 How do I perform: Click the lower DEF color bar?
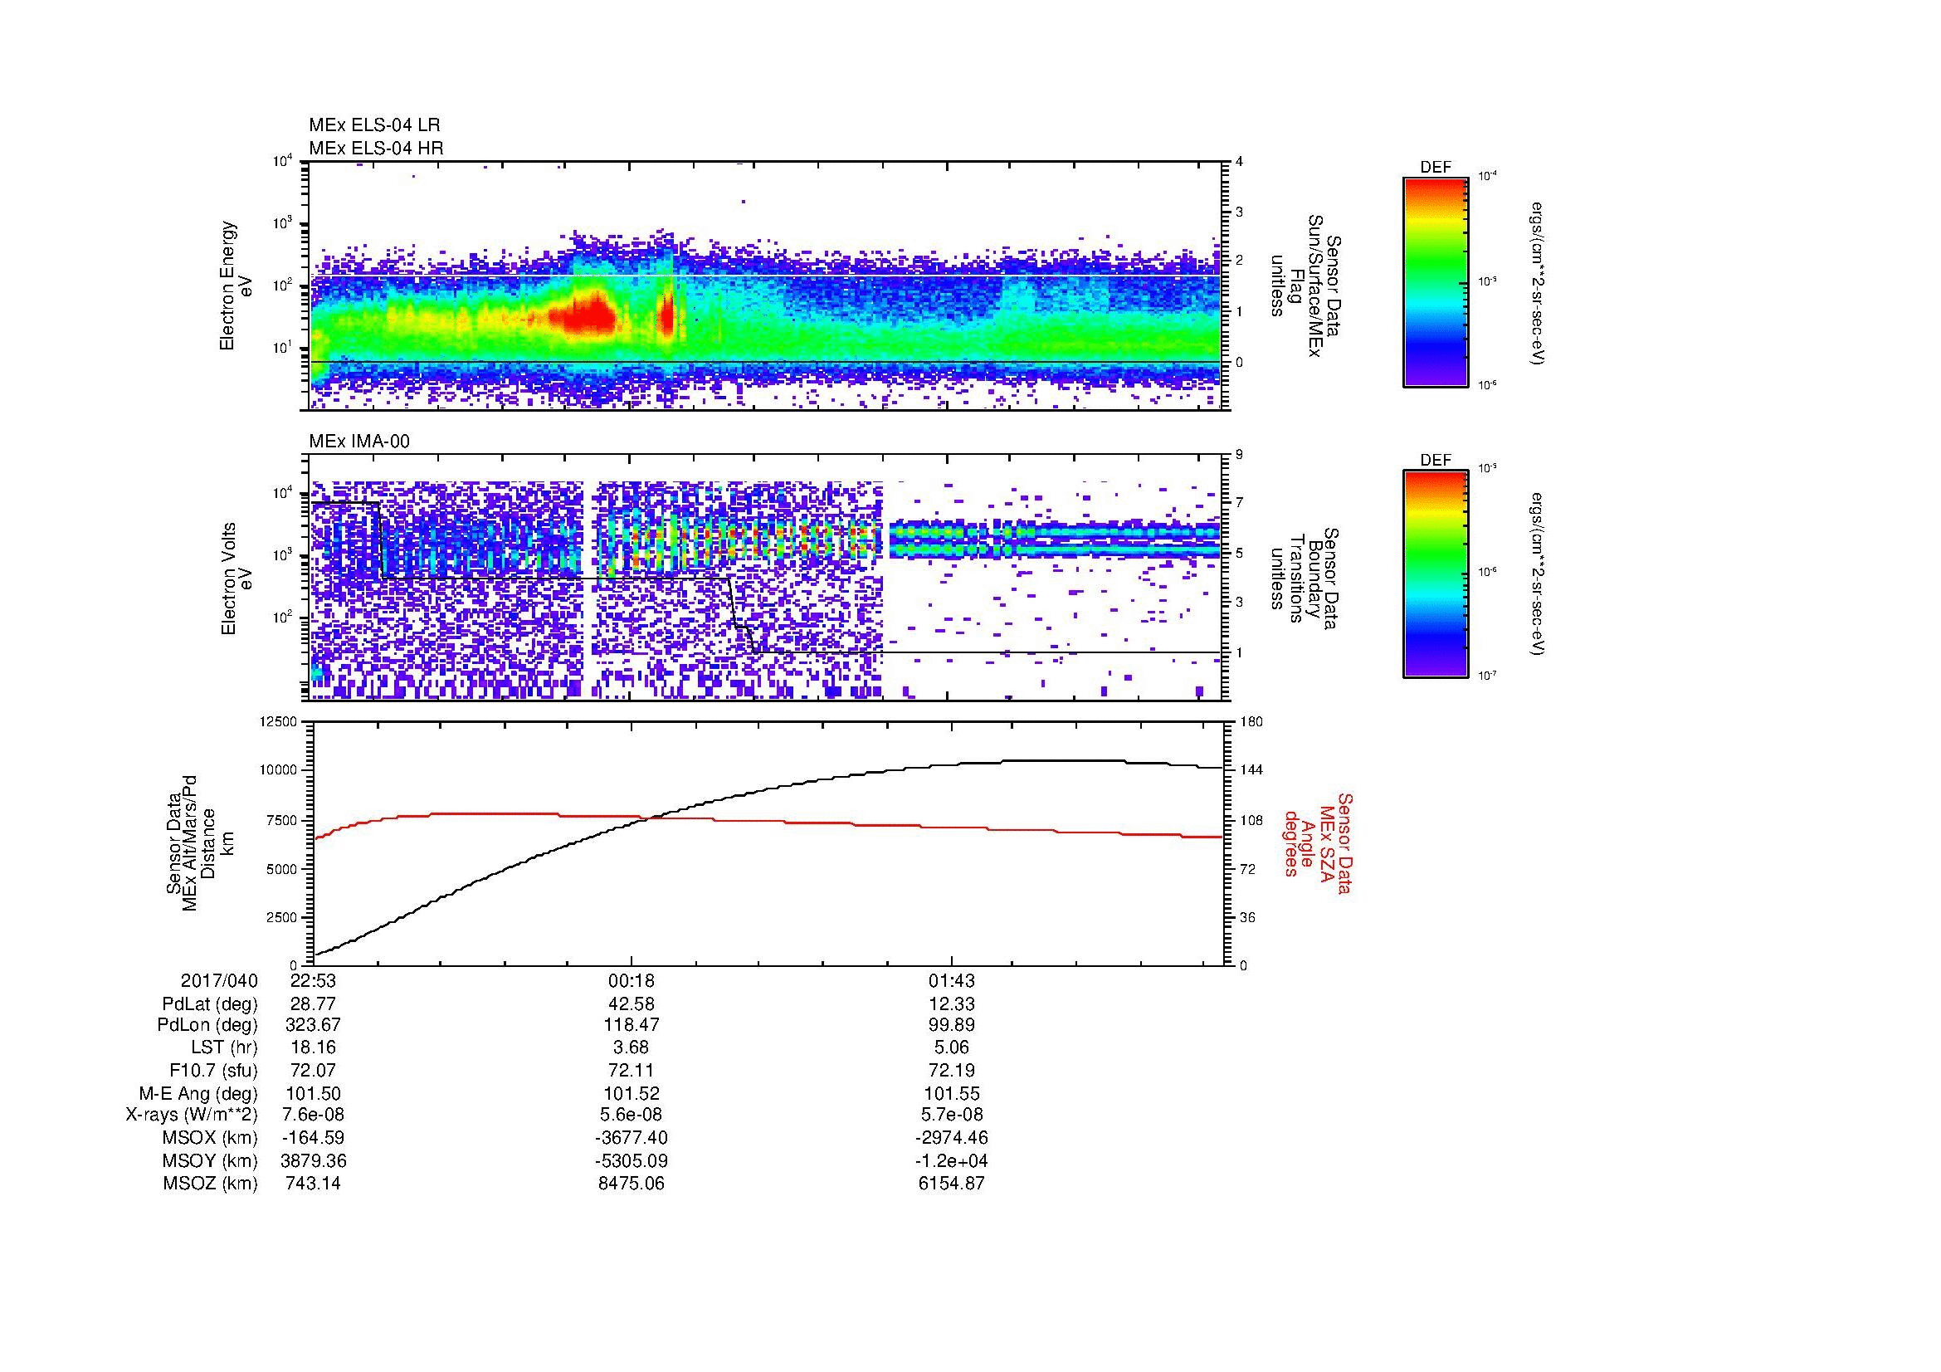coord(1435,574)
